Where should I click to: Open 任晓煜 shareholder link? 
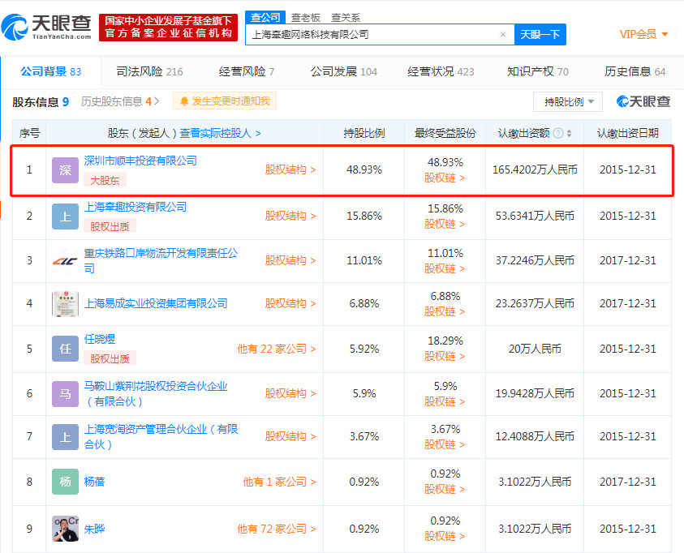(x=100, y=339)
